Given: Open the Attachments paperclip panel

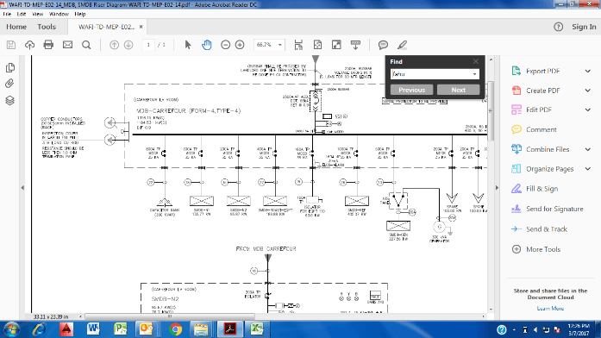Looking at the screenshot, I should pos(9,84).
